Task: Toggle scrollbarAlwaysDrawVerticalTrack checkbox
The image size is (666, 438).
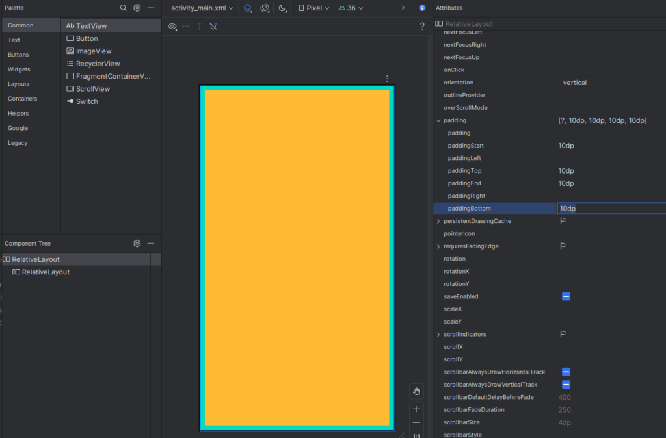Action: coord(566,385)
